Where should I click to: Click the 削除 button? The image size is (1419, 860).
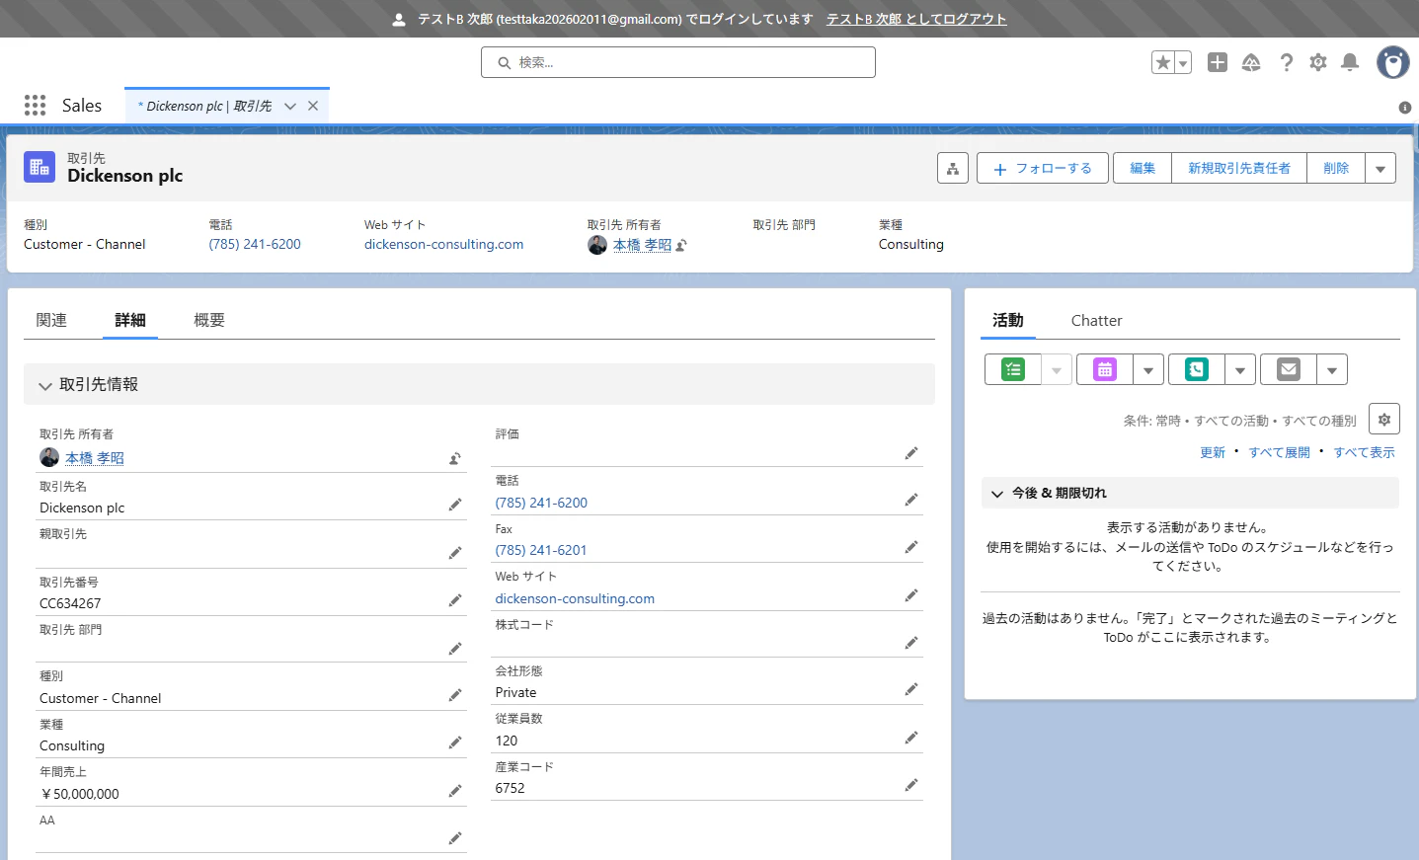[1336, 169]
